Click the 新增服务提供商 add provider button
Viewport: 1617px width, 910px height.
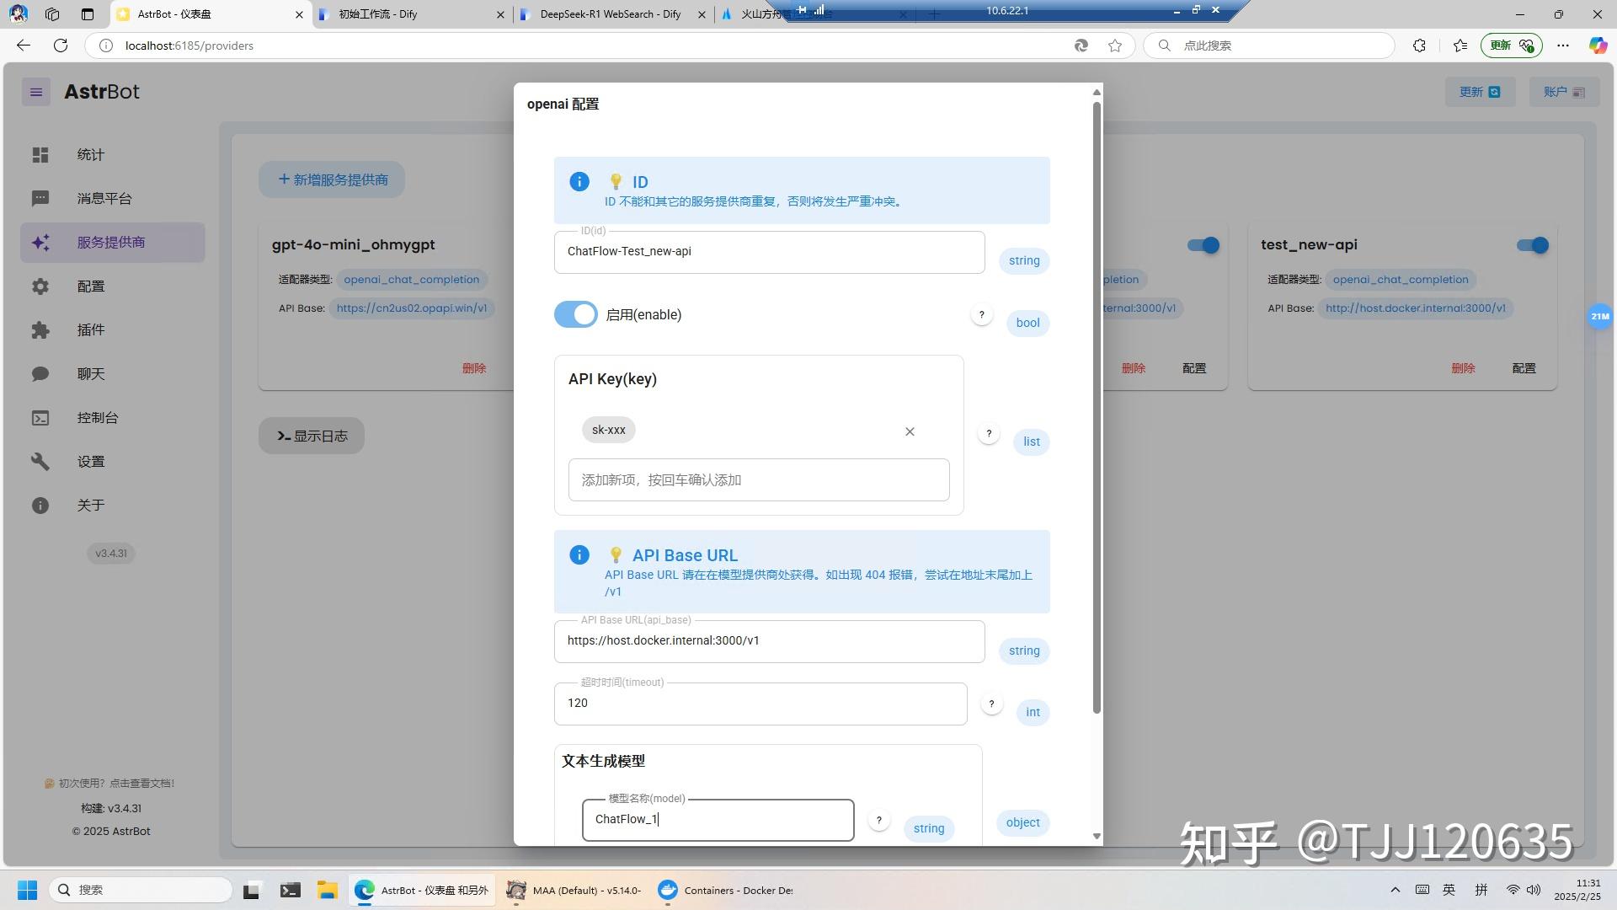pyautogui.click(x=331, y=179)
